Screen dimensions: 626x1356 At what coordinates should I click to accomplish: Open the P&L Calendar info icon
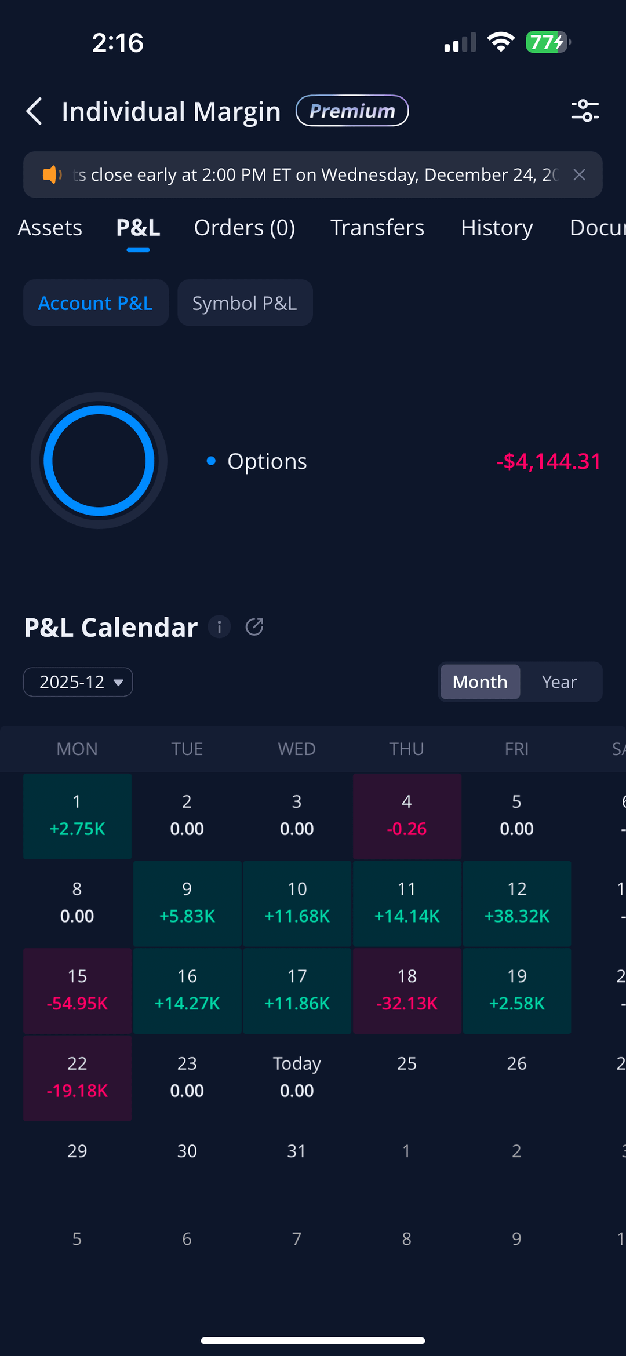point(219,627)
